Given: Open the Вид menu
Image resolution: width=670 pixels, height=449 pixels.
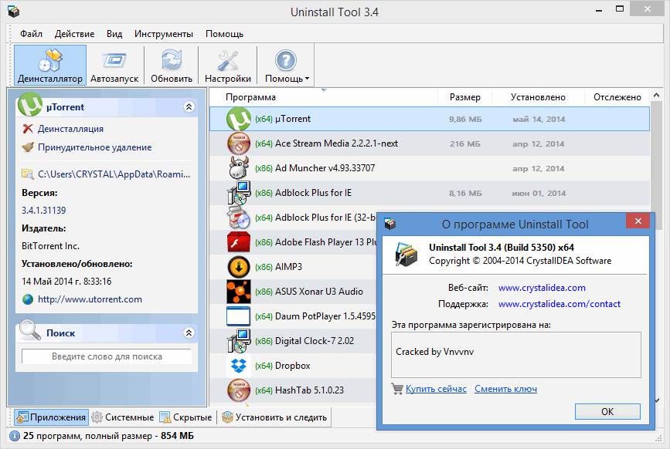Looking at the screenshot, I should point(114,34).
